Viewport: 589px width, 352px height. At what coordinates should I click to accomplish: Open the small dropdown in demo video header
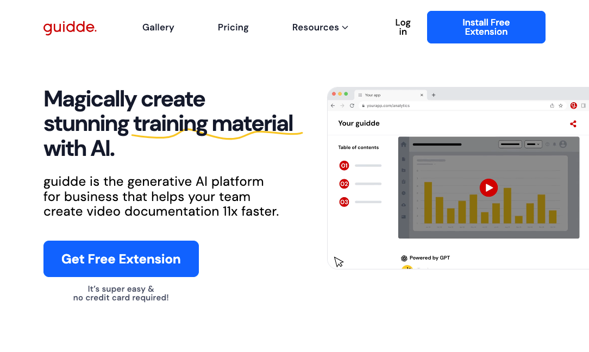point(533,144)
